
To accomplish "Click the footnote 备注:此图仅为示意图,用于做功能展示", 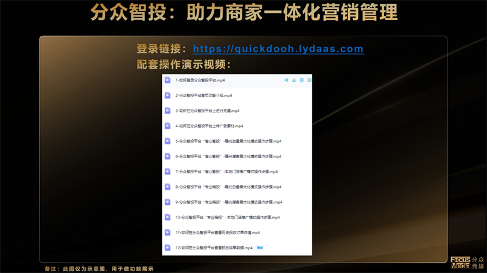I will (99, 269).
